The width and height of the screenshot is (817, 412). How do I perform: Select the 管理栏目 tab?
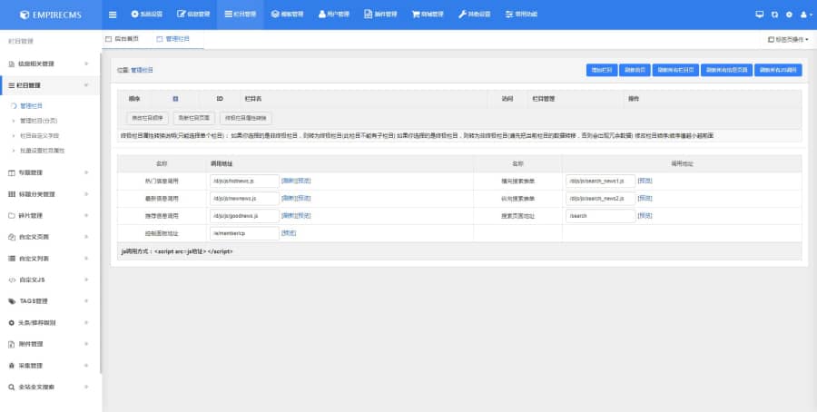click(x=173, y=39)
